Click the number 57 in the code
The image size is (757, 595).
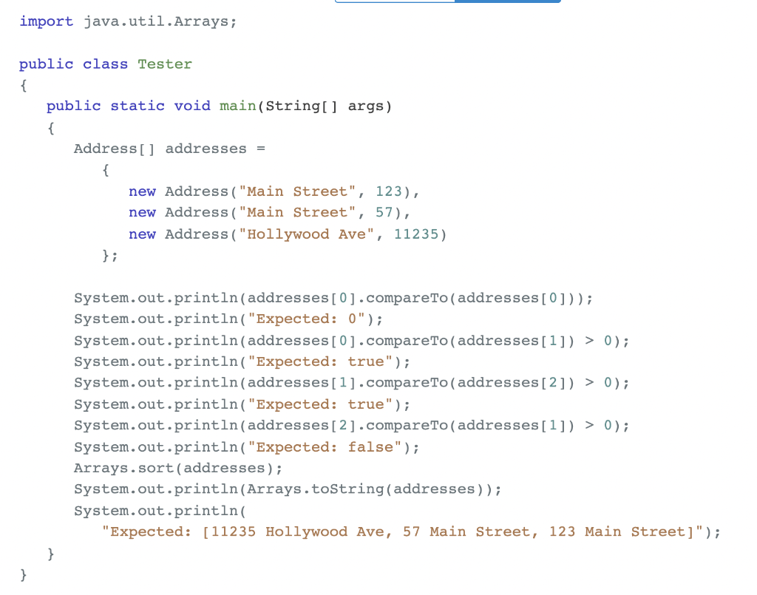(382, 212)
